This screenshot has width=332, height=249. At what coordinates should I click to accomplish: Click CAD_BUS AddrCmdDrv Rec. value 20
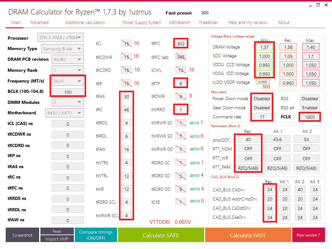point(270,199)
